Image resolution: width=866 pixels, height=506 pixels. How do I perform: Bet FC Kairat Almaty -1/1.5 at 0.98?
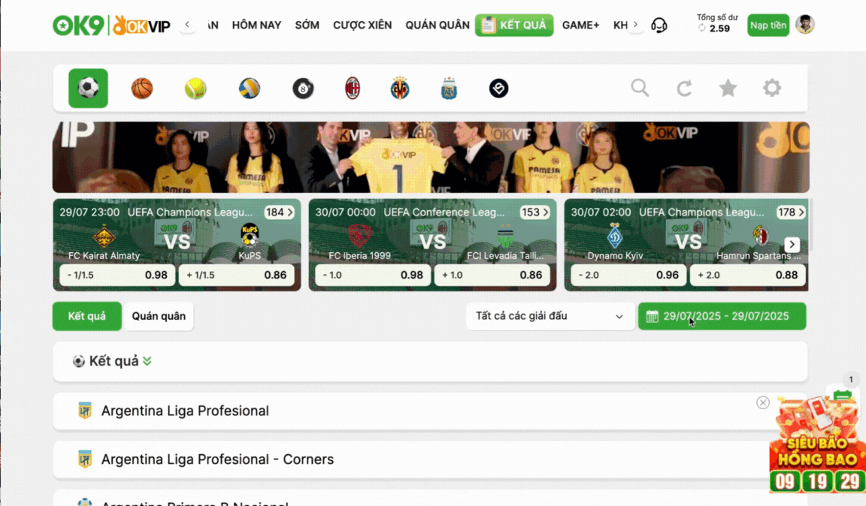[117, 275]
